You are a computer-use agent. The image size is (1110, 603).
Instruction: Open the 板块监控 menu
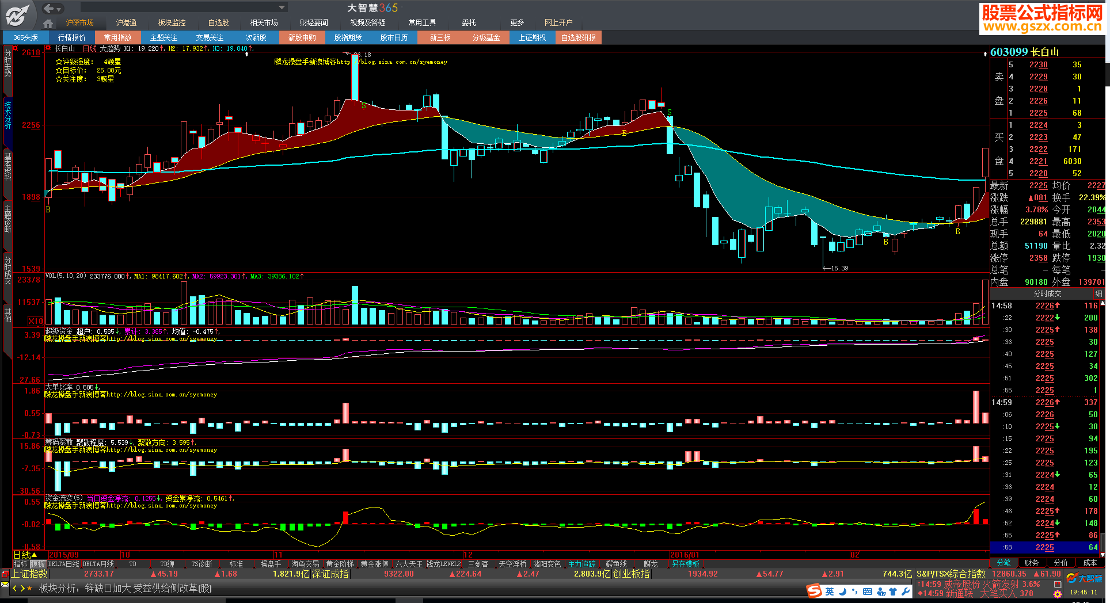(x=172, y=22)
